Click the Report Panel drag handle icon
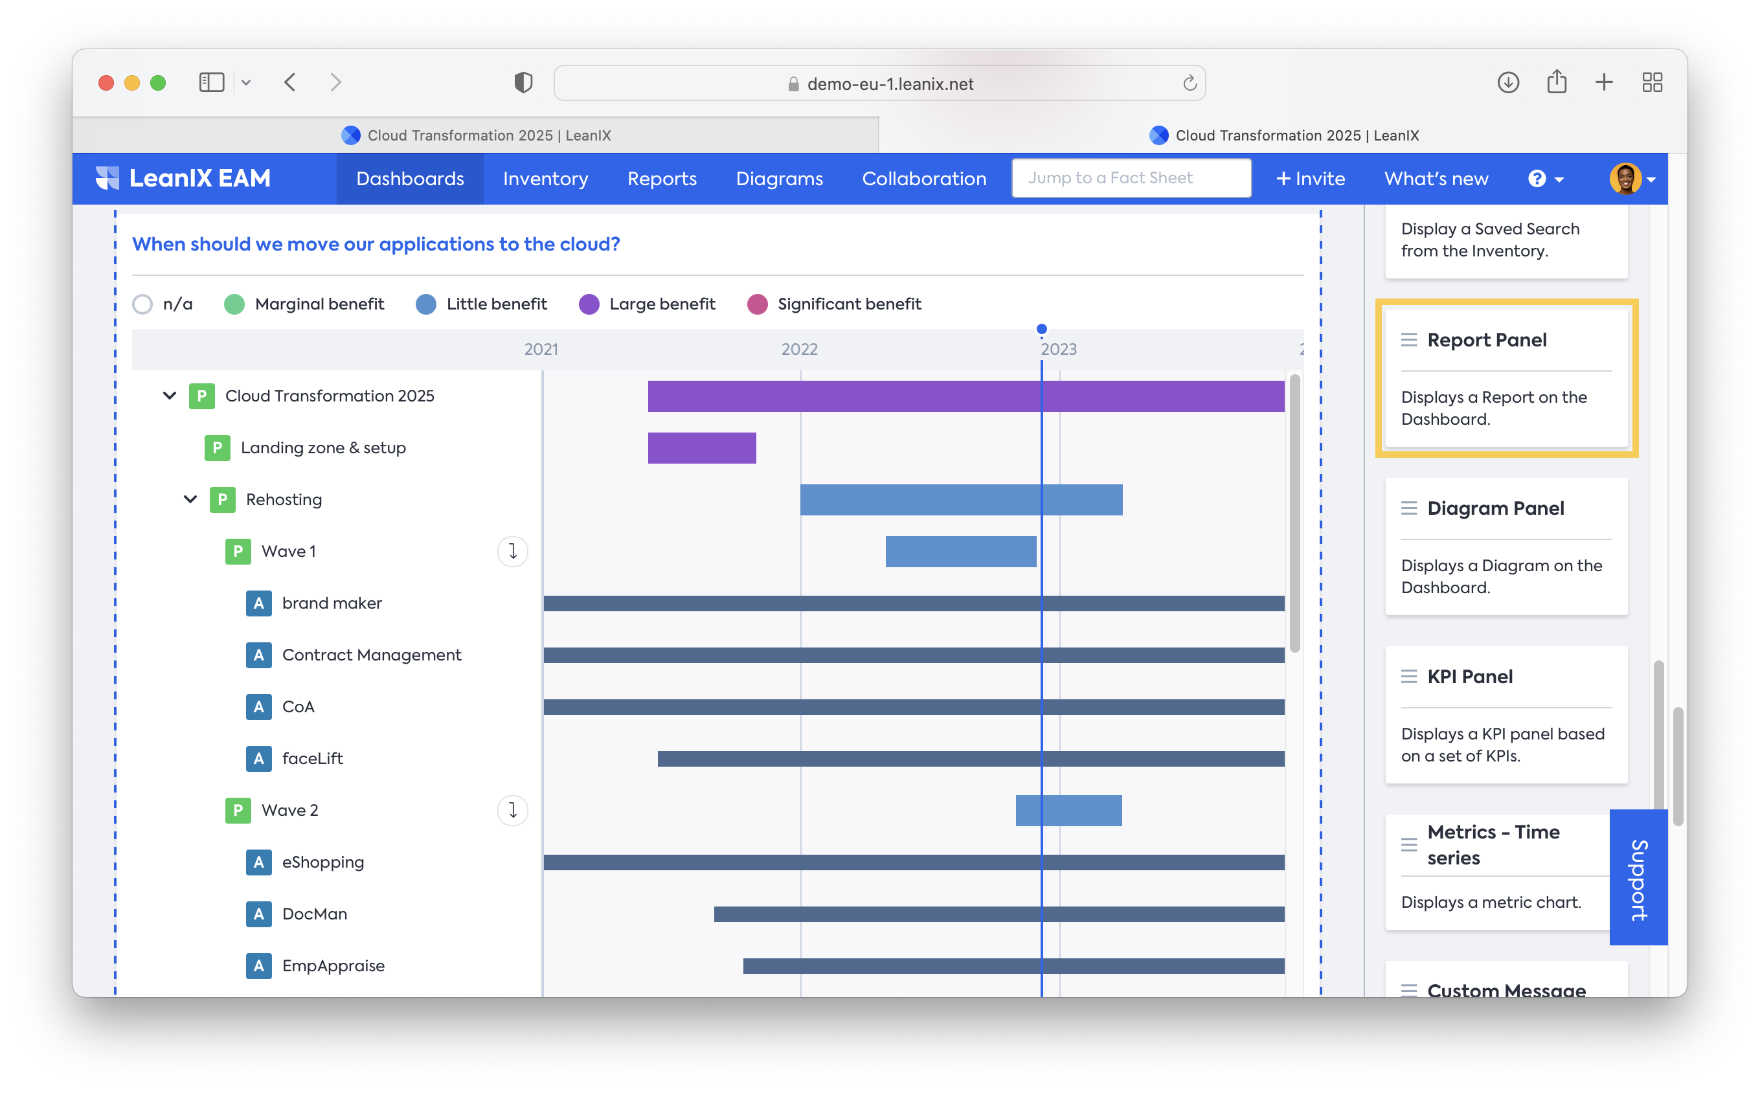Image resolution: width=1760 pixels, height=1093 pixels. click(1409, 340)
